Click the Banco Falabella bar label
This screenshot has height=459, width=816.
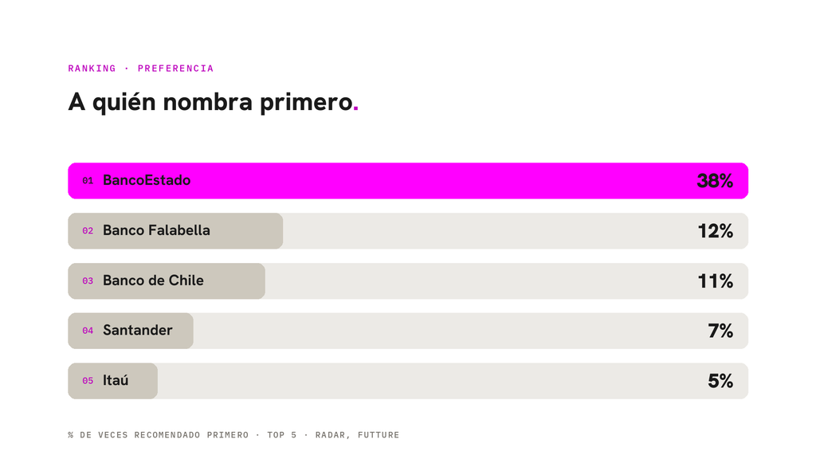(x=157, y=230)
